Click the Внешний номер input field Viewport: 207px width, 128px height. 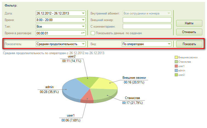(147, 20)
